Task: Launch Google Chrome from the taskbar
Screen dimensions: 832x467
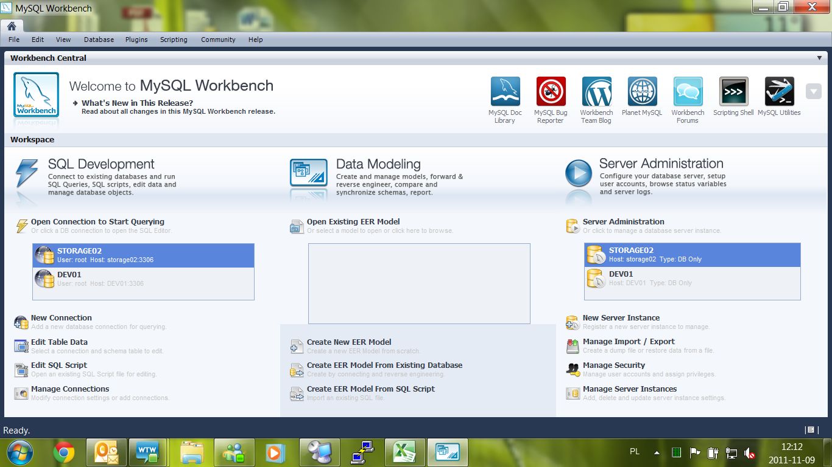Action: (64, 452)
